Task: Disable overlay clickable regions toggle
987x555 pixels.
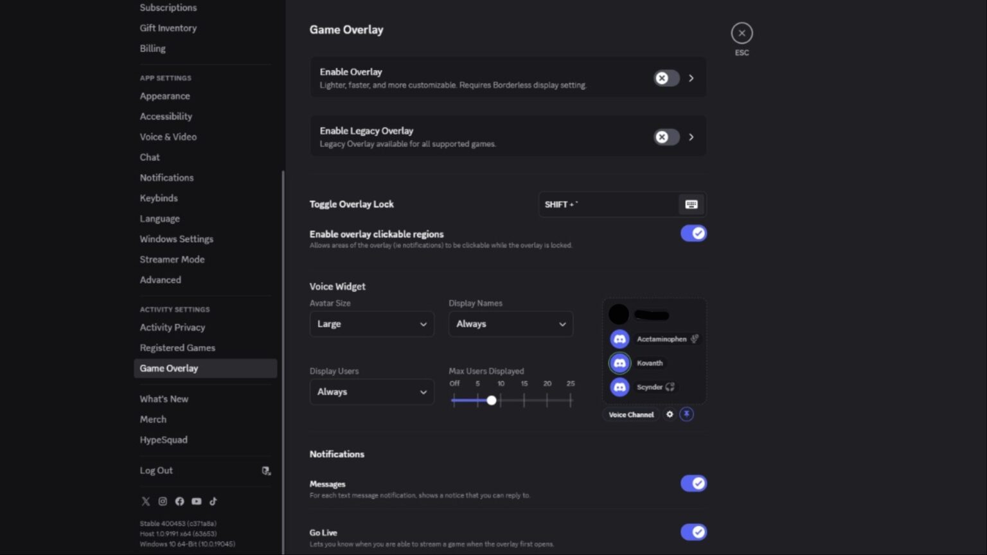Action: click(693, 233)
